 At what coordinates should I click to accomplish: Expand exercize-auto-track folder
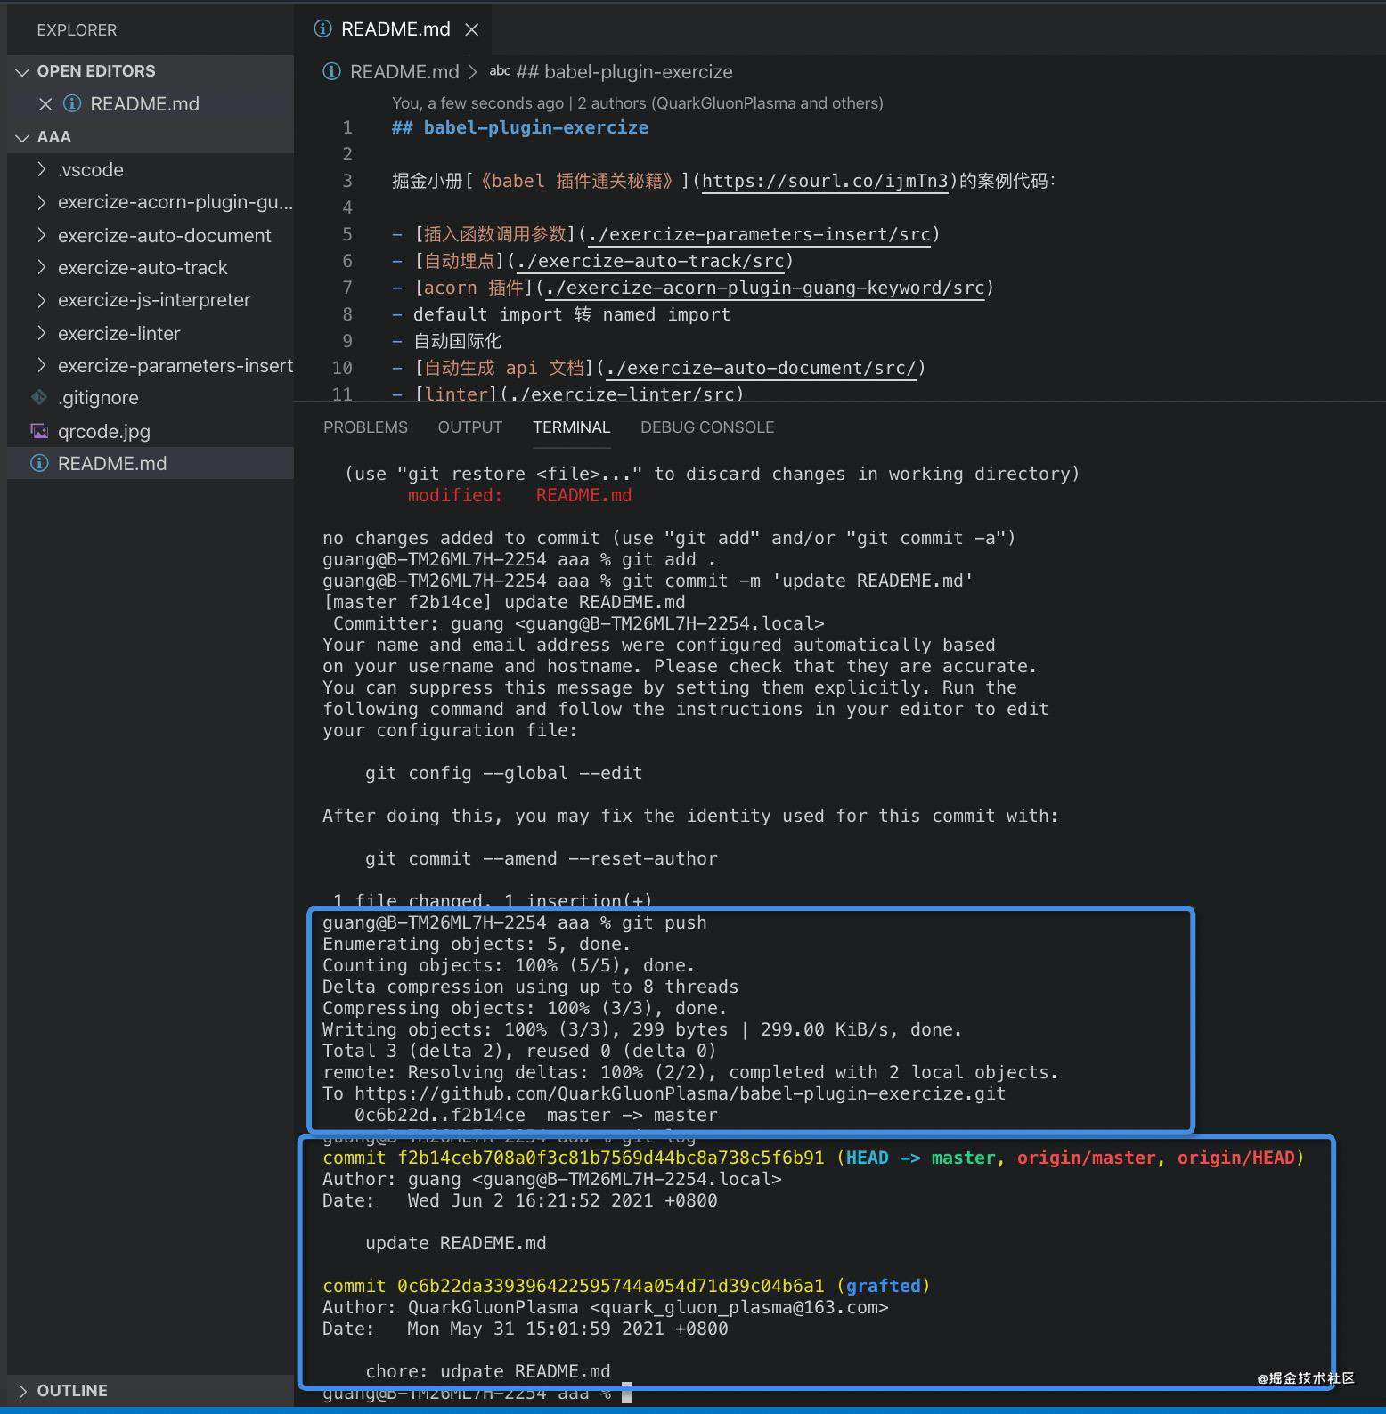click(x=41, y=267)
